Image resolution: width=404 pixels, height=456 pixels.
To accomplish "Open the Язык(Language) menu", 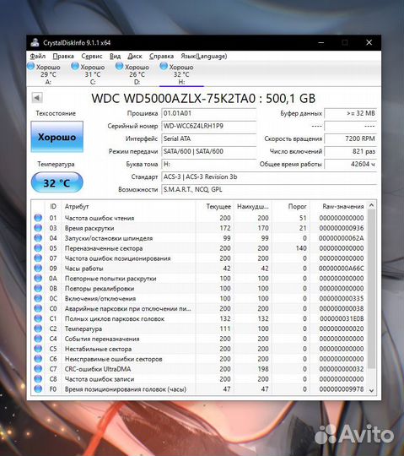I will pos(204,56).
